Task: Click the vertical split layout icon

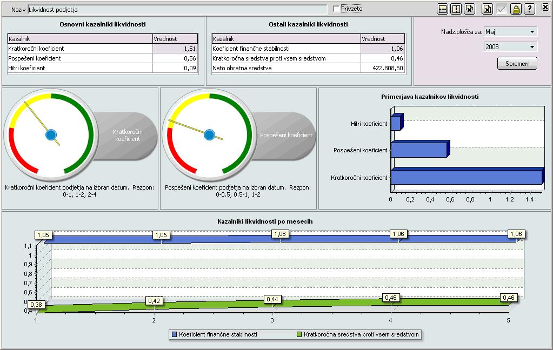Action: coord(456,9)
